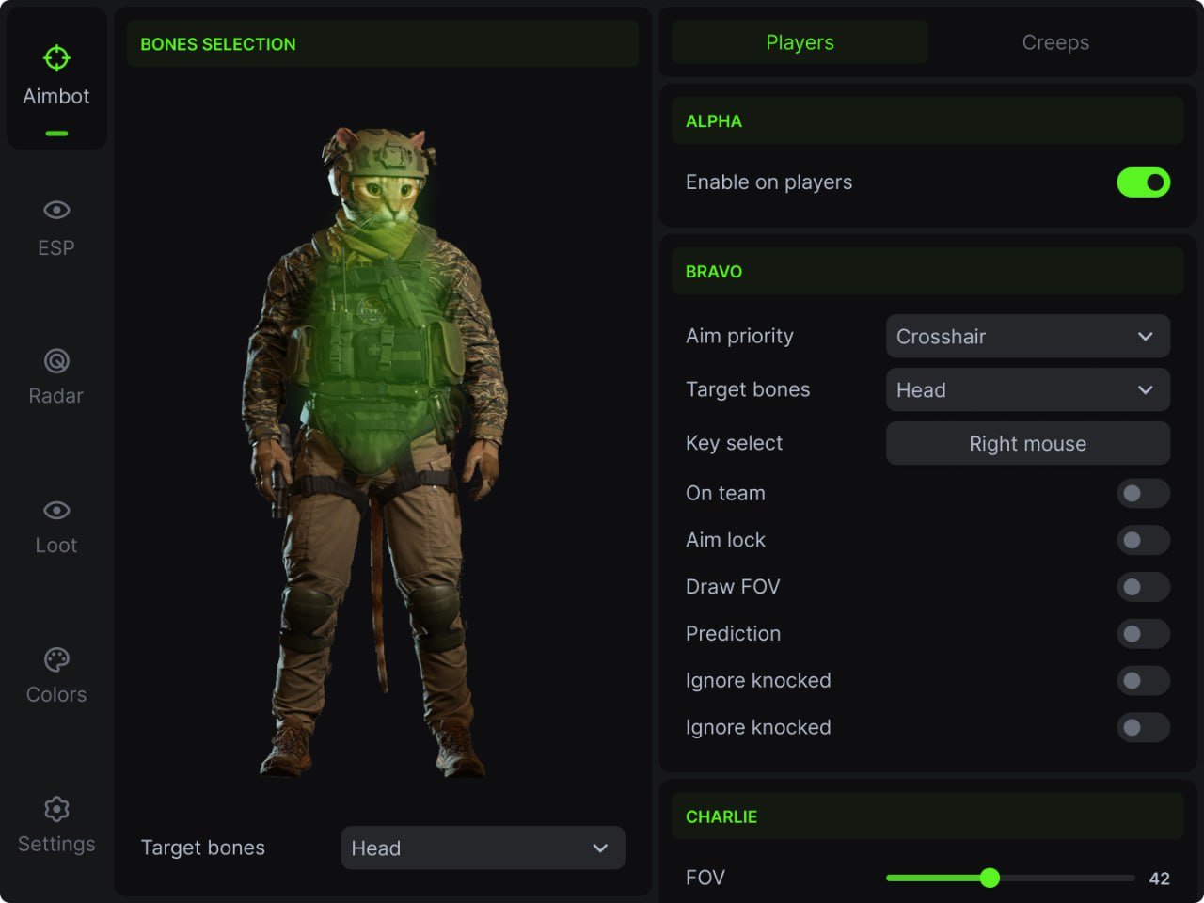Toggle Draw FOV on
The image size is (1204, 903).
(1143, 587)
